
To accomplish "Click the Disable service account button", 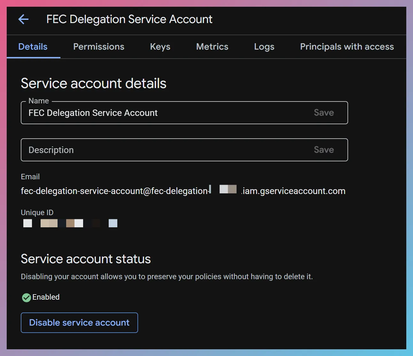I will pos(79,323).
